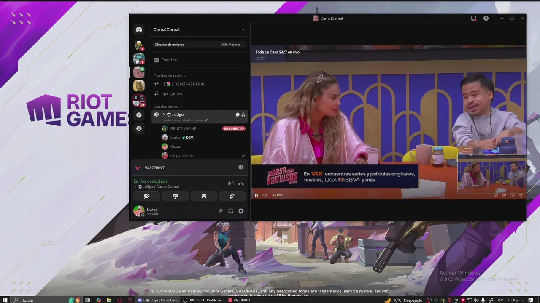Screen dimensions: 540x303
Task: Open user settings gear
Action: click(241, 211)
